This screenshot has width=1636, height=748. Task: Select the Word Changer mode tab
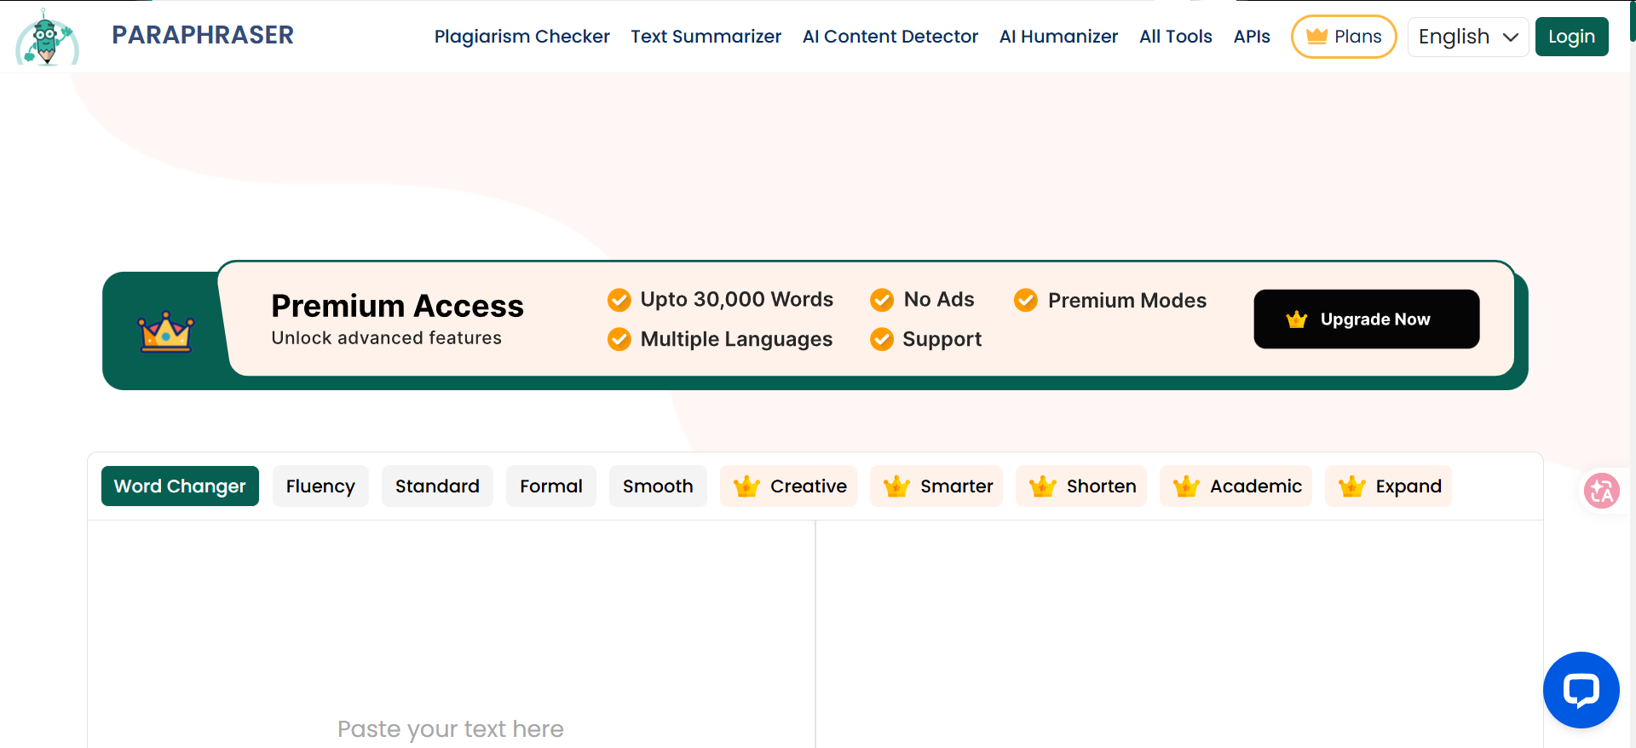point(180,486)
